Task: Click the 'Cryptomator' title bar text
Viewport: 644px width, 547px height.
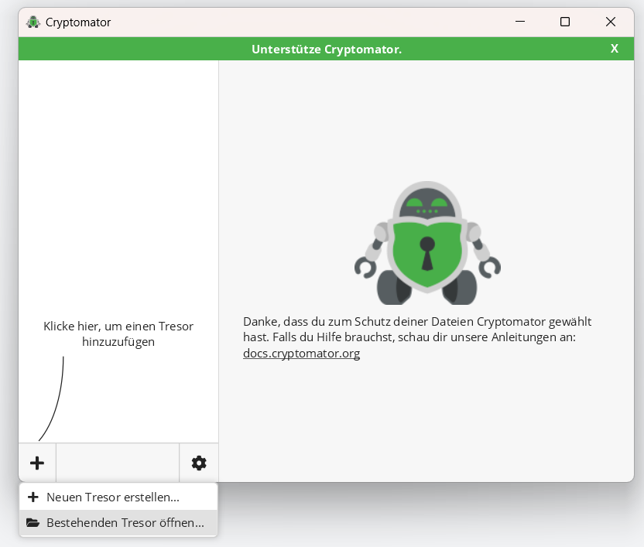Action: click(x=80, y=22)
